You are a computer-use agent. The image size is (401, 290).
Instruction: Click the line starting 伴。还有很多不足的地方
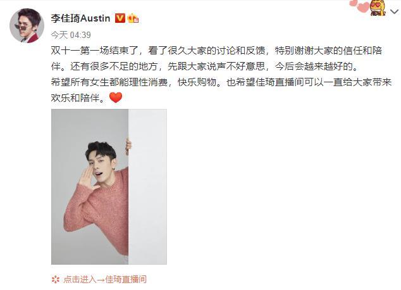point(206,66)
